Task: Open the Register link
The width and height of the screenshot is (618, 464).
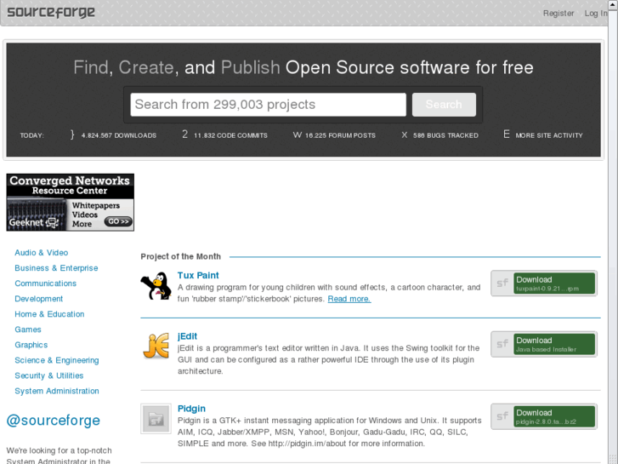Action: click(x=558, y=13)
